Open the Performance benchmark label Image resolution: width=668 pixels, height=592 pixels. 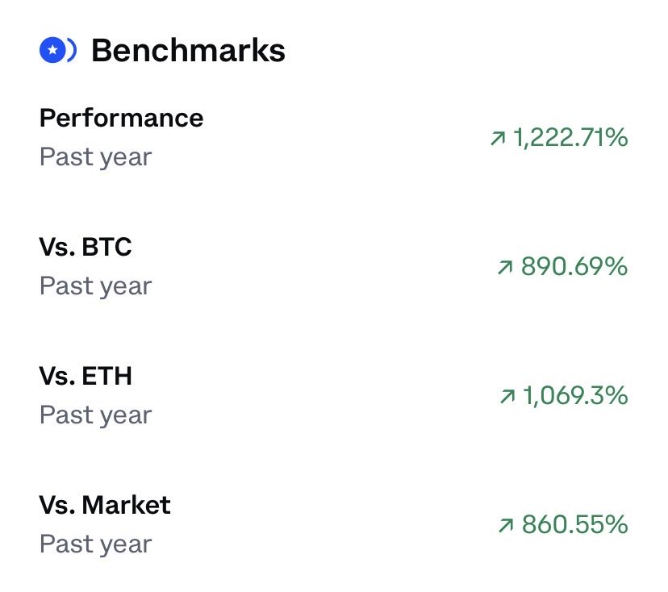pos(121,118)
